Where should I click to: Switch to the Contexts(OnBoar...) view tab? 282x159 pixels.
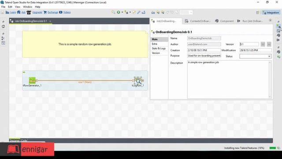coord(198,21)
